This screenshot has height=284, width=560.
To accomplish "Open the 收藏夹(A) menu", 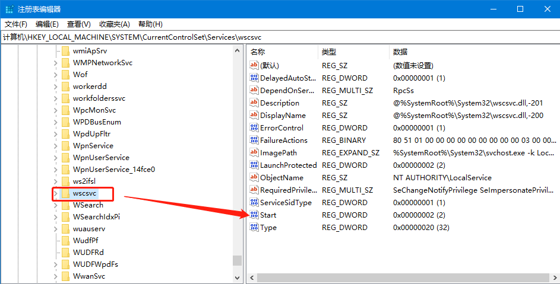I will [115, 24].
